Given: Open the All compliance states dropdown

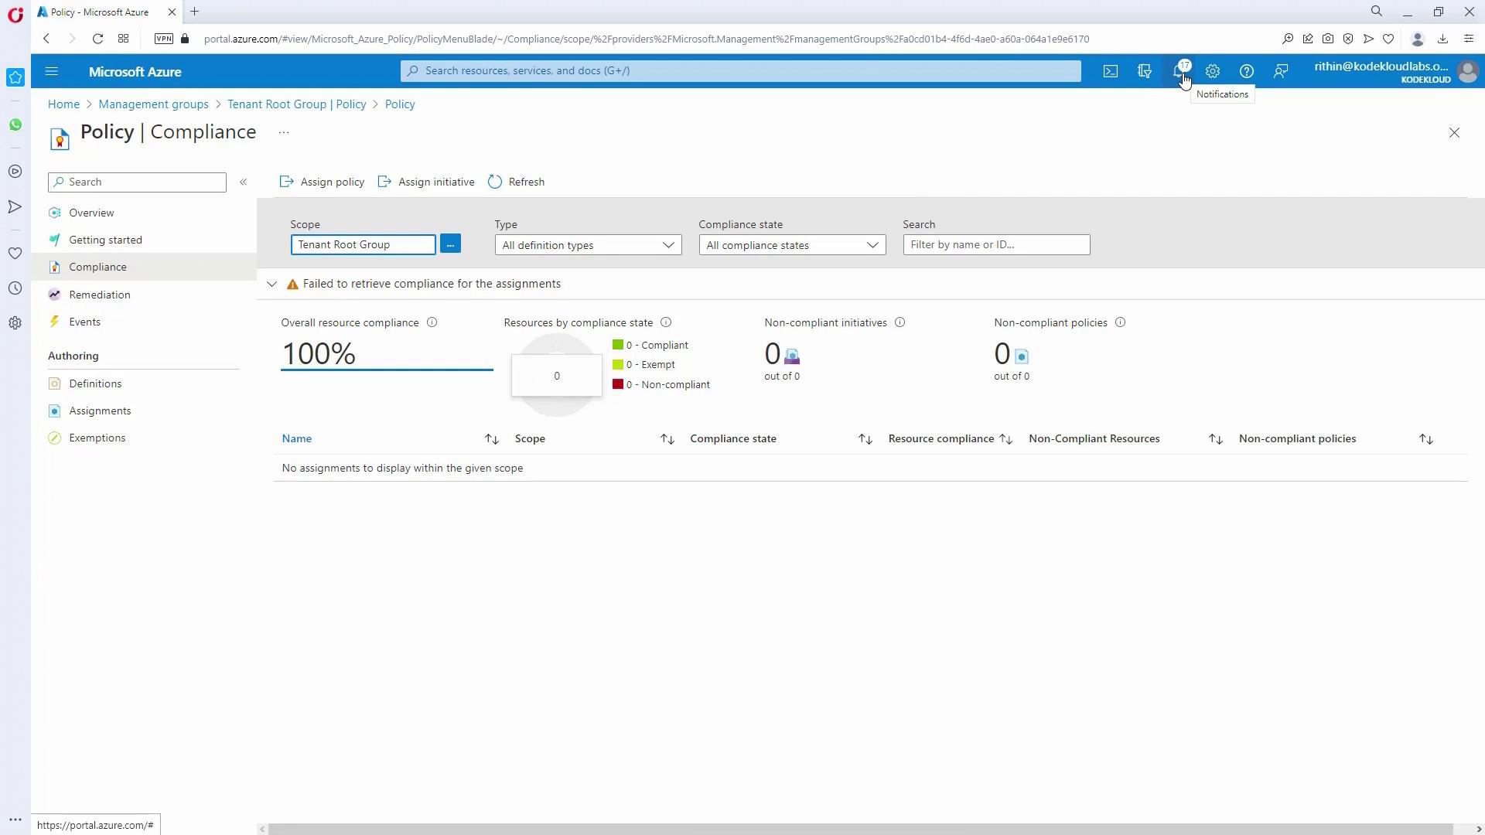Looking at the screenshot, I should point(792,245).
